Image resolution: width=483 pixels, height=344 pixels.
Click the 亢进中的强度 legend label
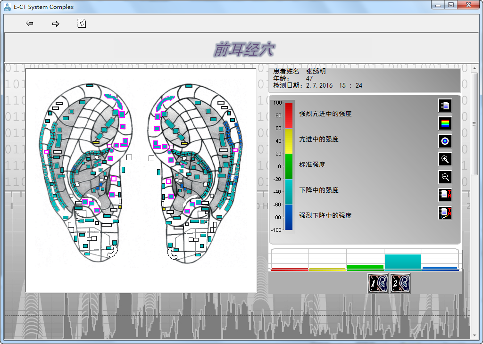[319, 139]
